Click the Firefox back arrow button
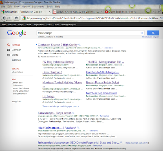 tap(4, 18)
